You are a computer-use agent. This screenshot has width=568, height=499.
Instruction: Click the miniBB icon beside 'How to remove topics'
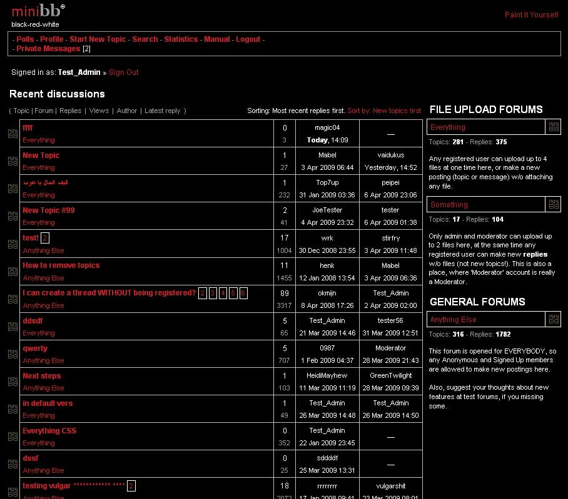coord(13,271)
